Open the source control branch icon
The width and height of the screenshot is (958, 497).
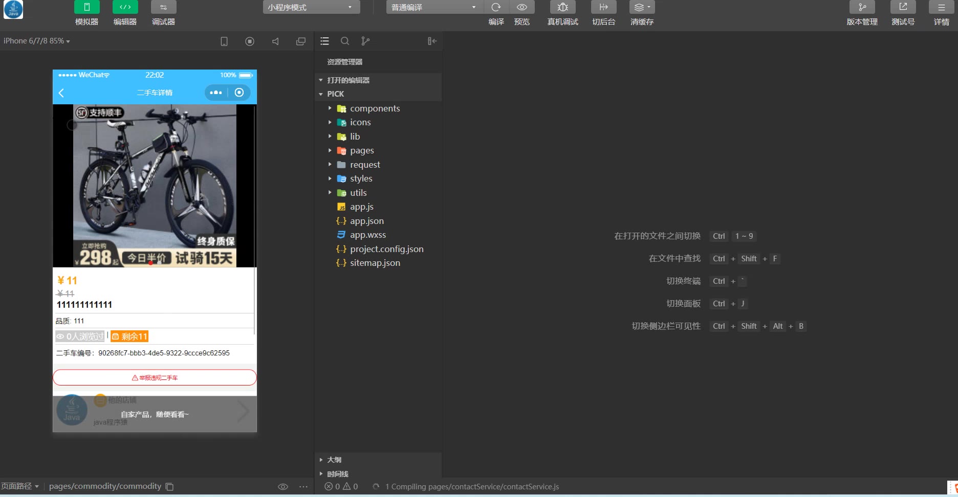[365, 41]
